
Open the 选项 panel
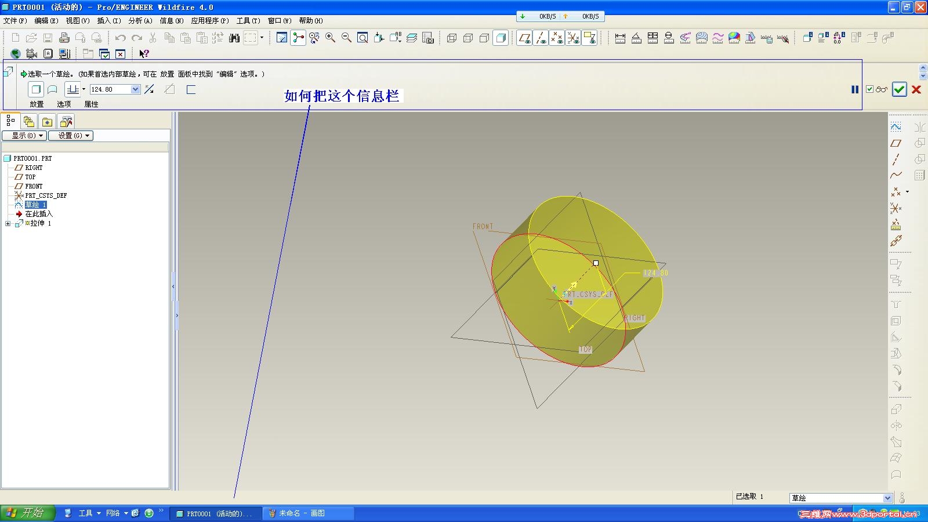point(64,104)
